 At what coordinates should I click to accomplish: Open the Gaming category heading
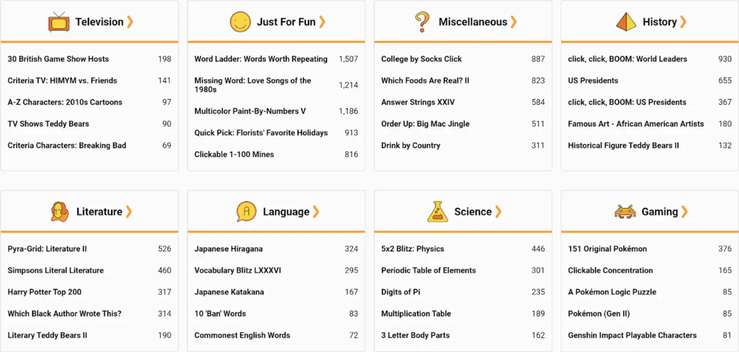[659, 211]
